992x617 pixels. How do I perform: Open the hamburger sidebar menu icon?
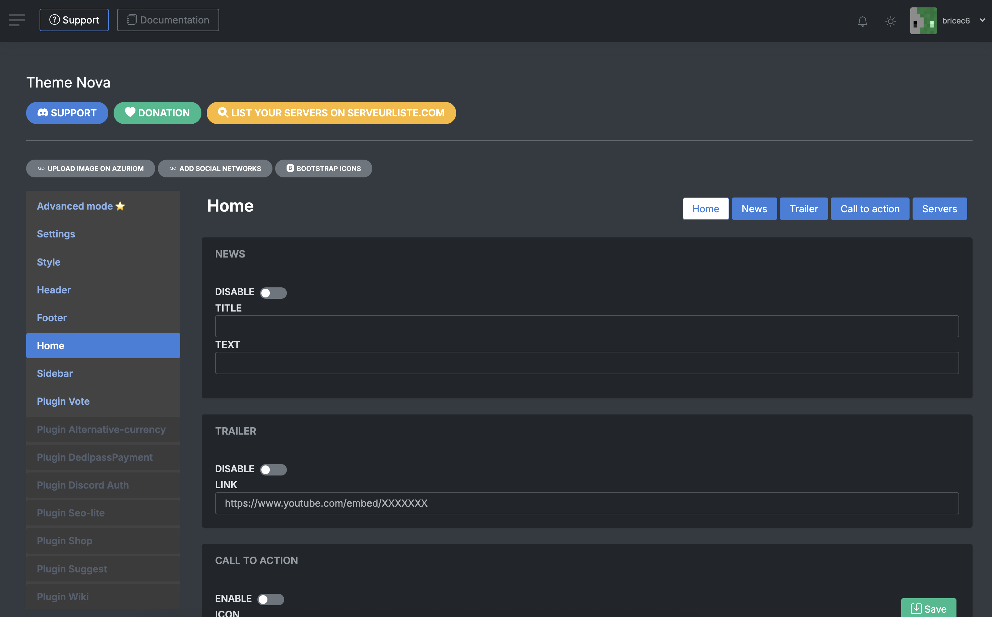(x=17, y=20)
